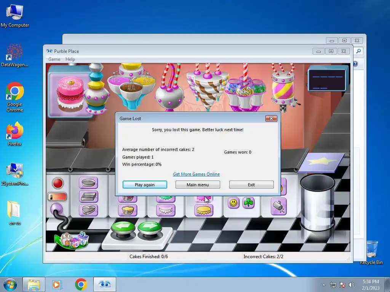390x292 pixels.
Task: Open the 2SystemPro desktop shortcut
Action: coord(15,174)
